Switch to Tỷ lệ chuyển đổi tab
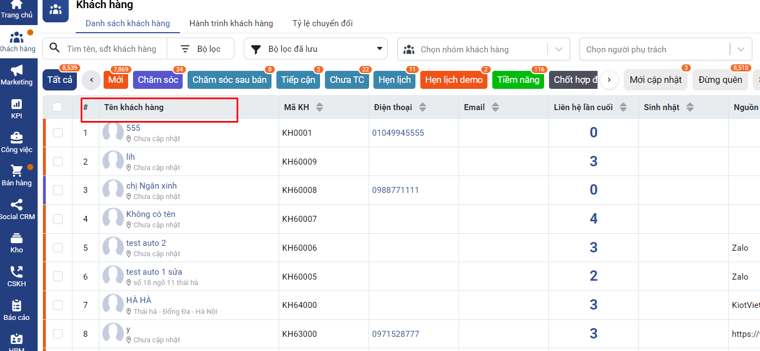The height and width of the screenshot is (351, 760). 322,23
